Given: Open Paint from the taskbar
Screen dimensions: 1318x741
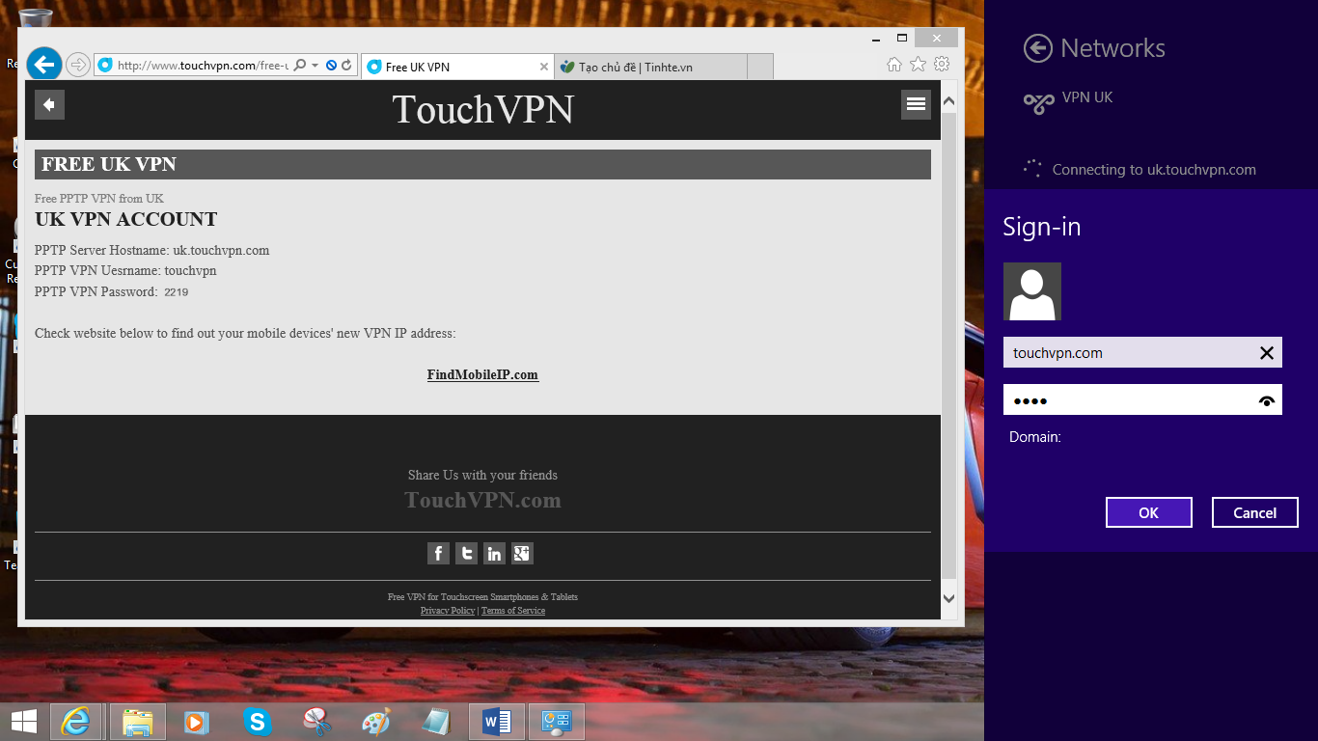Looking at the screenshot, I should pyautogui.click(x=376, y=722).
